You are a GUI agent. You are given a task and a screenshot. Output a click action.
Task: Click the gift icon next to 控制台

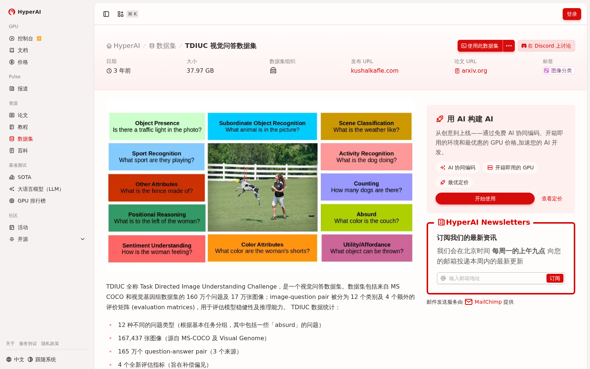[x=39, y=38]
